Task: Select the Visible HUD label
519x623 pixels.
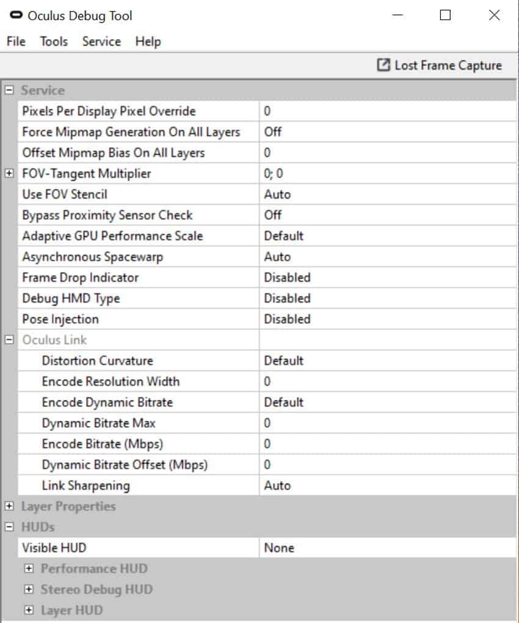Action: point(54,548)
